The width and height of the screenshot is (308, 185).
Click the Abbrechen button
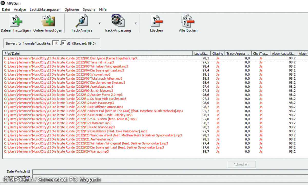(241, 164)
